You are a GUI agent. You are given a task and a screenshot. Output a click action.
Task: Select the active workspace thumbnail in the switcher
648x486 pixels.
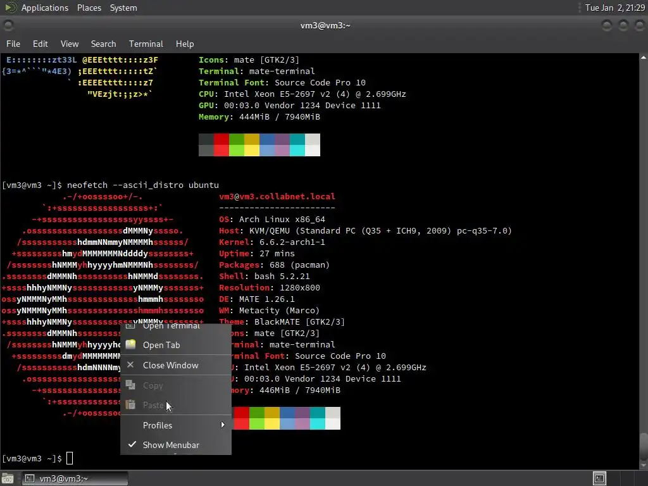[x=599, y=478]
